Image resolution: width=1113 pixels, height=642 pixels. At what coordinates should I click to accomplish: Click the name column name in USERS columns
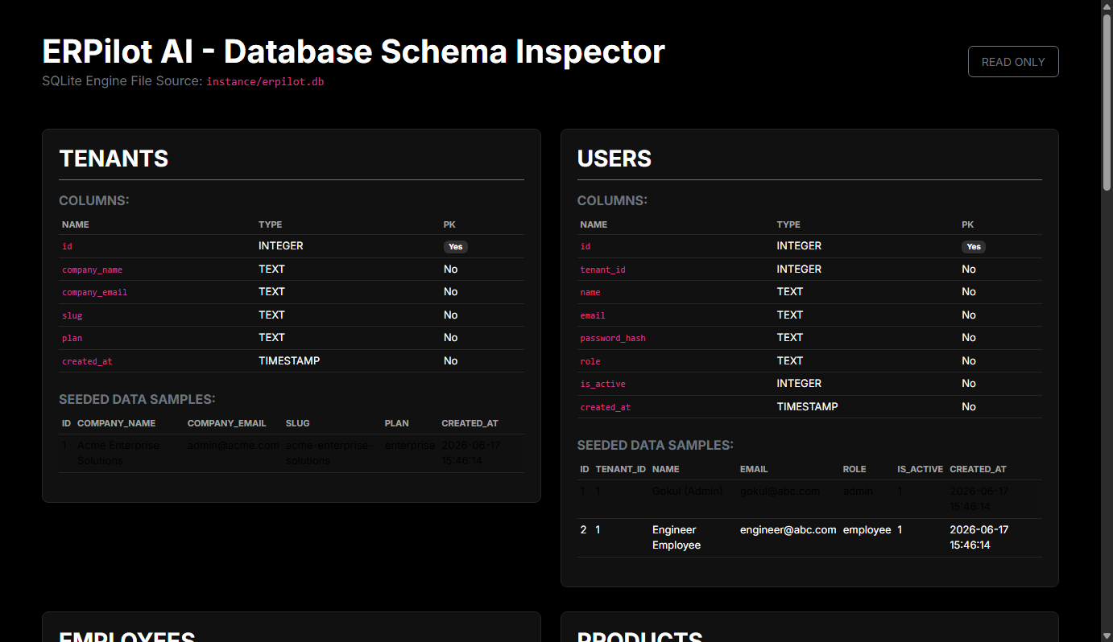point(590,292)
